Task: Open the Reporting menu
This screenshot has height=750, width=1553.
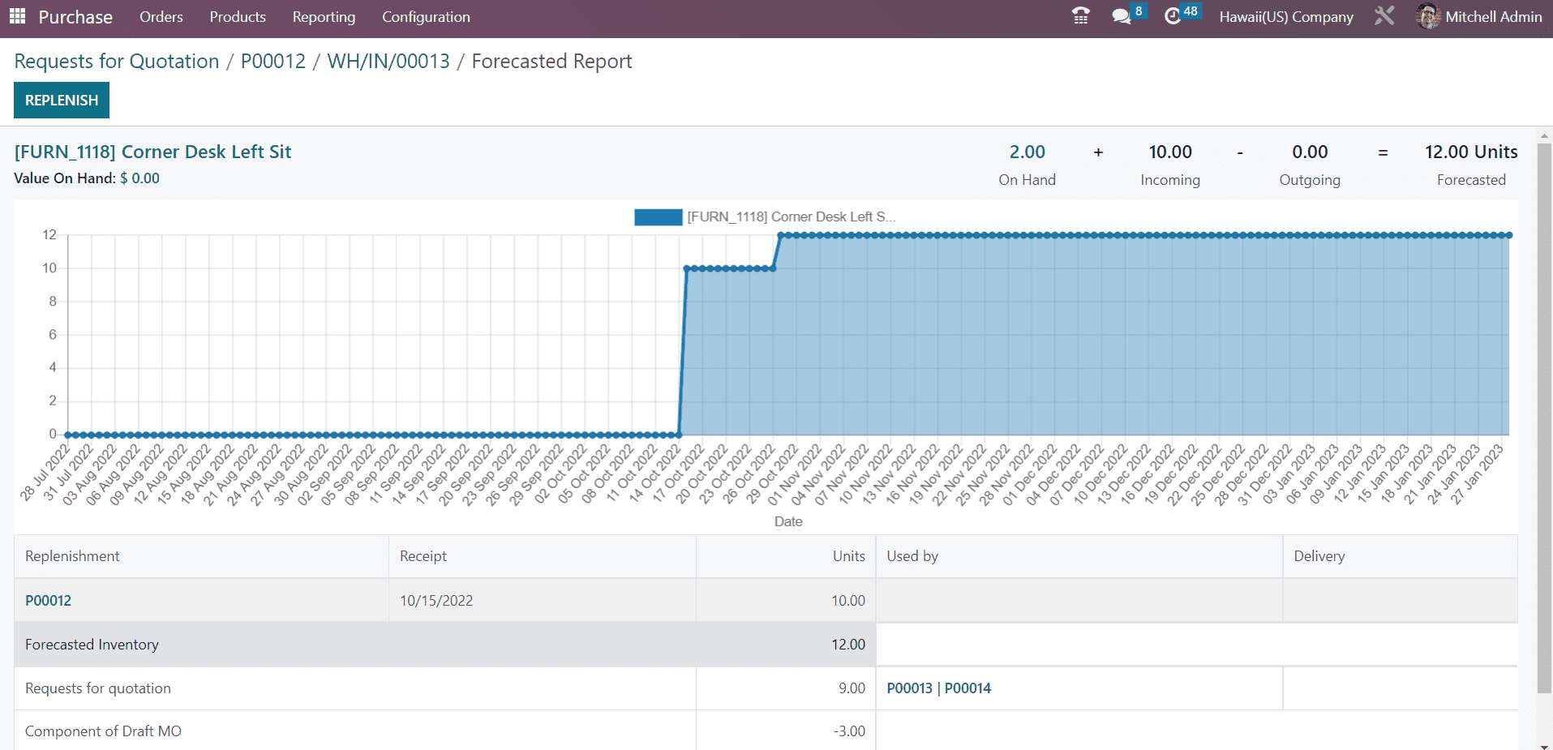Action: [324, 17]
